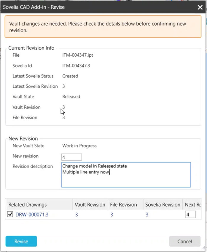Click the Latest Sovelia Revision label
The width and height of the screenshot is (207, 252).
(x=35, y=86)
